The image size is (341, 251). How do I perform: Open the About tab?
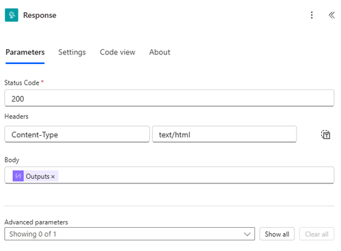point(160,52)
